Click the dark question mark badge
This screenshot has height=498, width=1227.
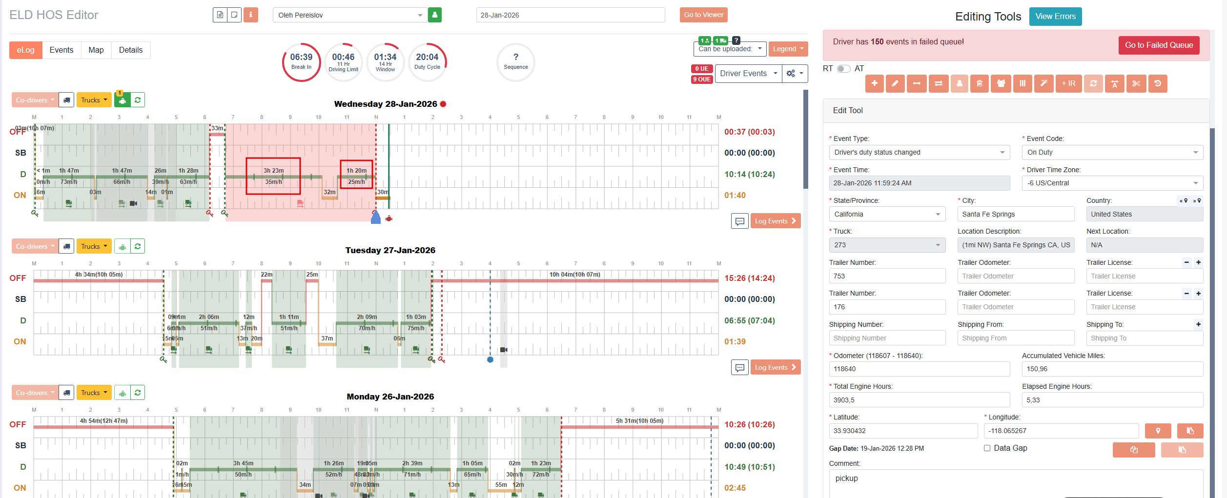(736, 40)
